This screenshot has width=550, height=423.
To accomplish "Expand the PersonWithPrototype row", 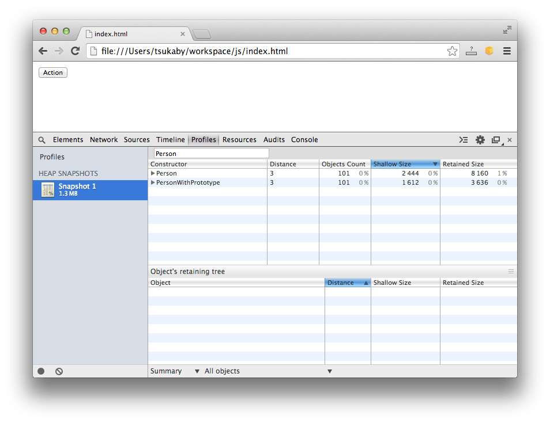I will 153,182.
